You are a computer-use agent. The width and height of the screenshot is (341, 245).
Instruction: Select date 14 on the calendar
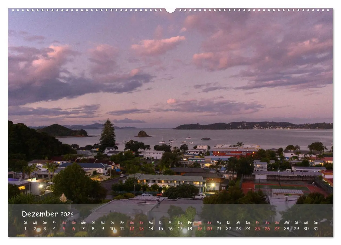151,229
